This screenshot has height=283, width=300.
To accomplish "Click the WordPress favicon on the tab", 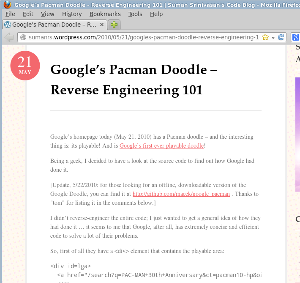I will 8,25.
